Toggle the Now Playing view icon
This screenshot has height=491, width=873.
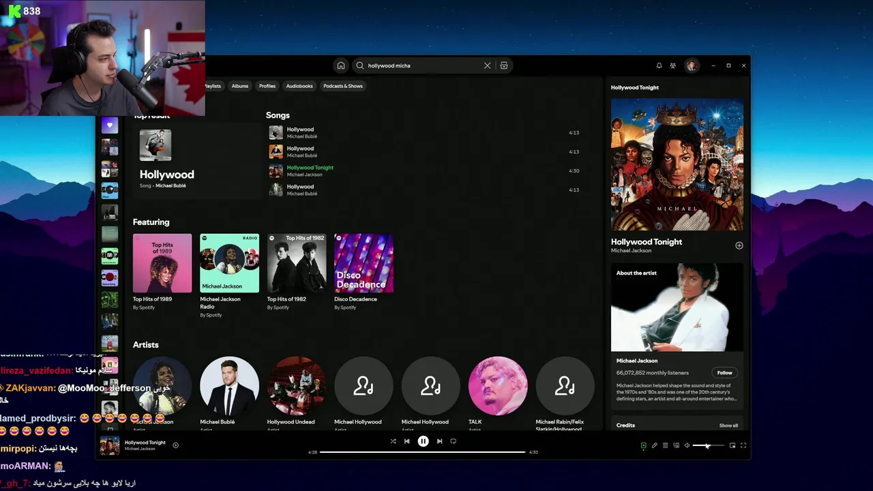click(x=643, y=445)
